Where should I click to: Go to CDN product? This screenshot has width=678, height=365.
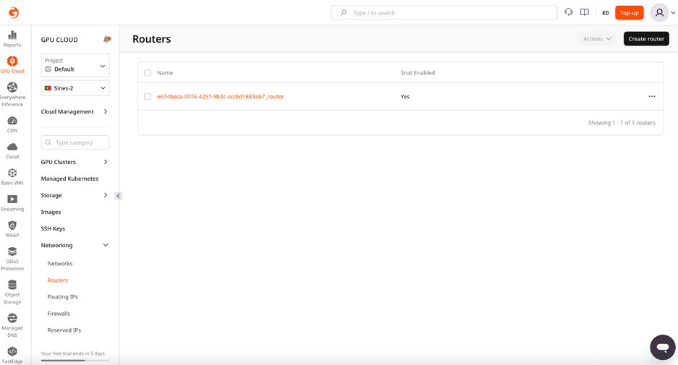pos(12,124)
